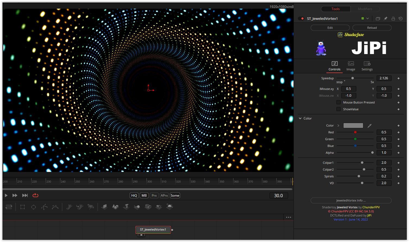409x242 pixels.
Task: Expand the Color swatch details arrow
Action: [338, 126]
